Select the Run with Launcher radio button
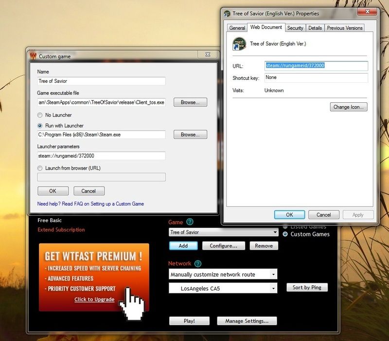Viewport: 389px width, 341px height. click(x=40, y=126)
